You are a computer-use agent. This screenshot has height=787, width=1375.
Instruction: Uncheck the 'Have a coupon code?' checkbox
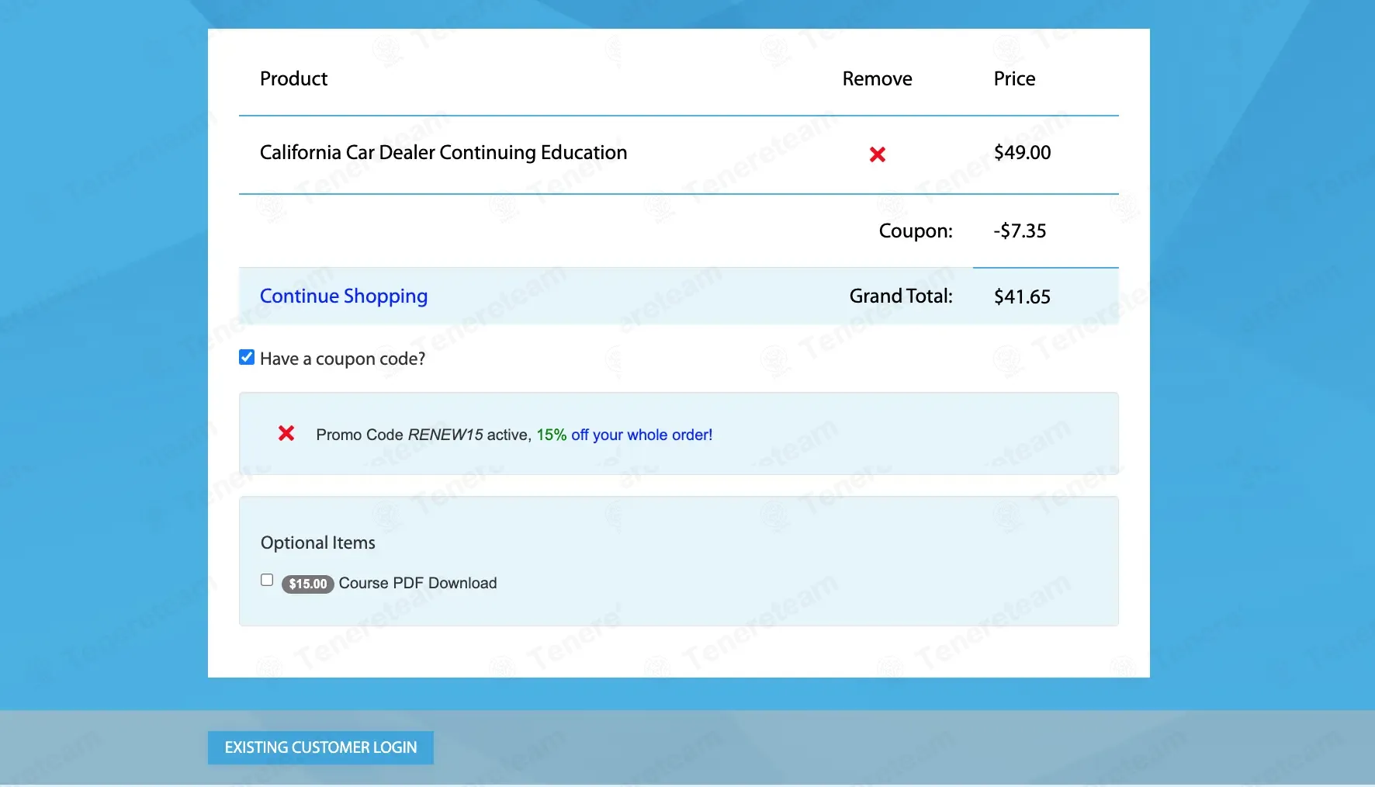(x=247, y=357)
